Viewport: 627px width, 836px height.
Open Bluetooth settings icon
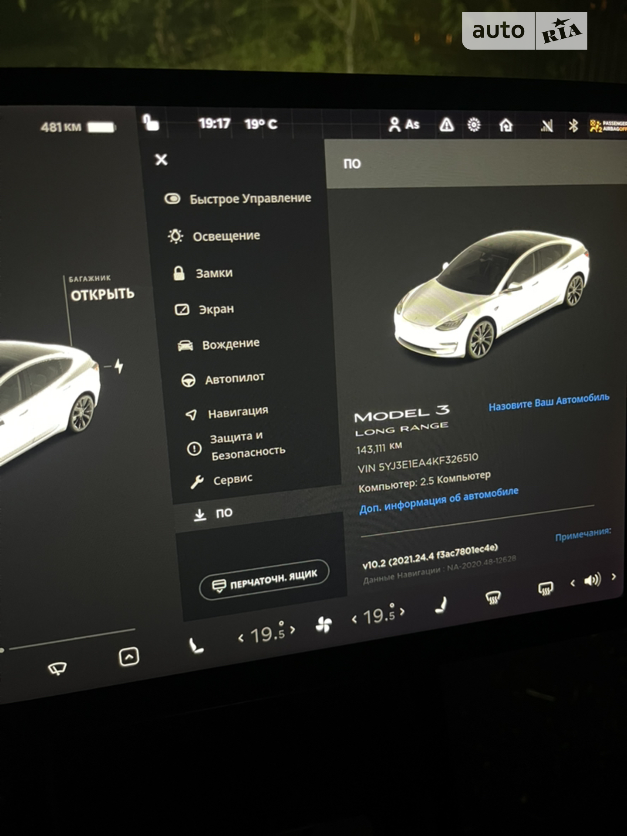[573, 126]
